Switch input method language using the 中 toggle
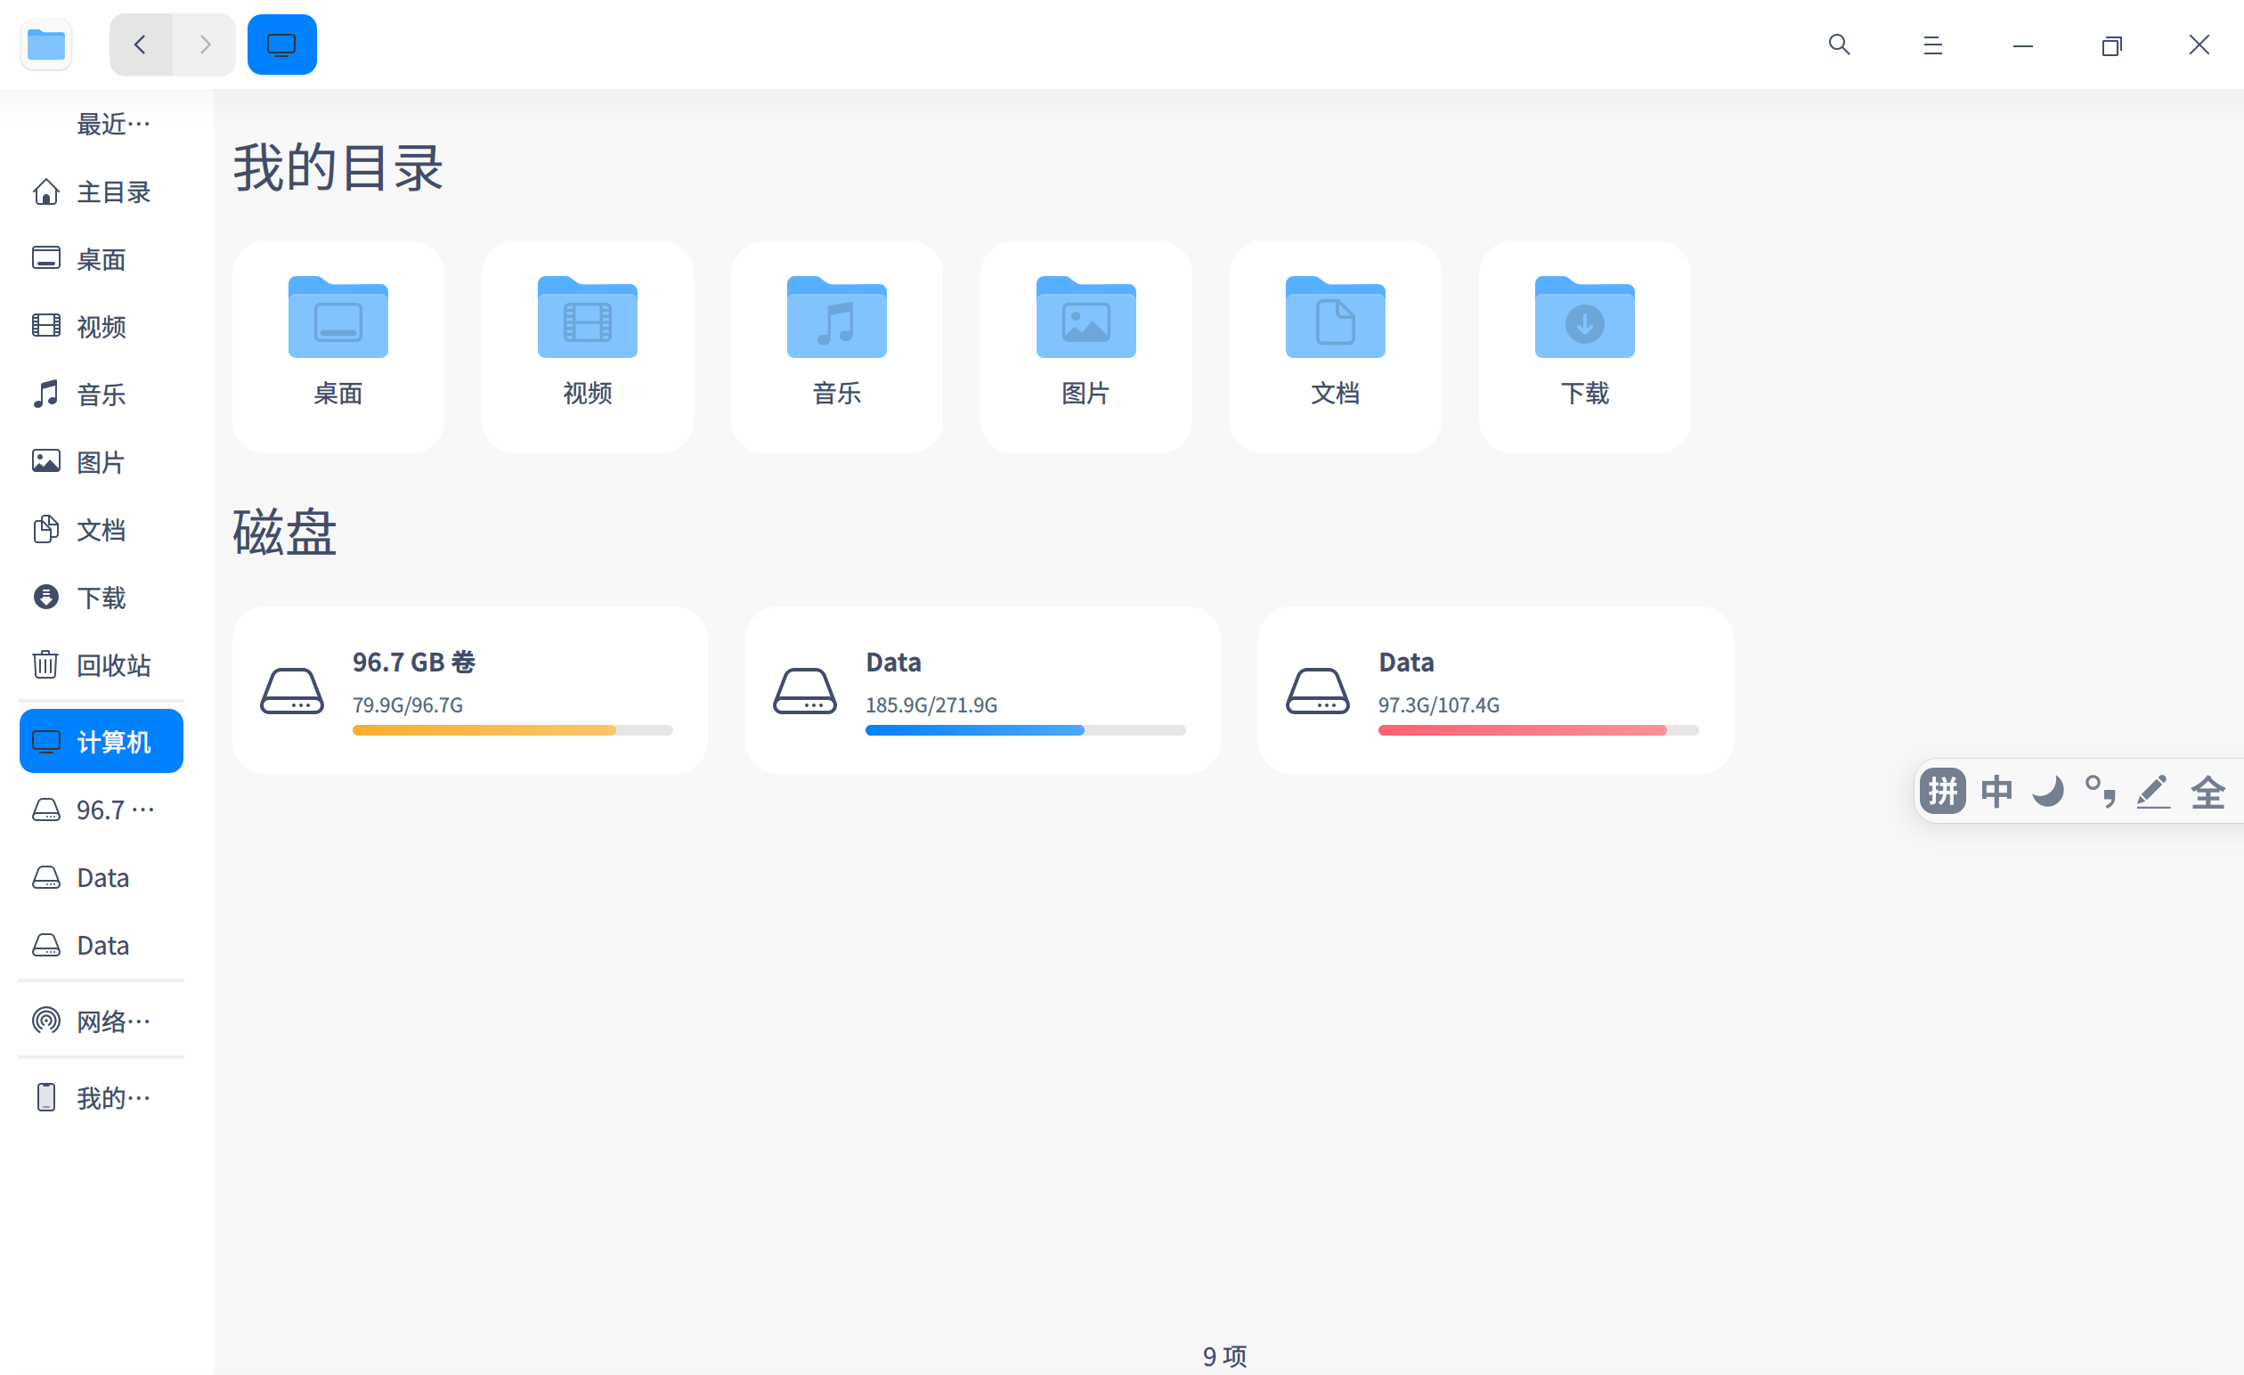2244x1375 pixels. [1996, 791]
